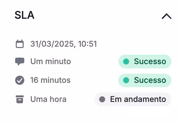Select the Uma word in closing time
This screenshot has width=180, height=123.
39,99
